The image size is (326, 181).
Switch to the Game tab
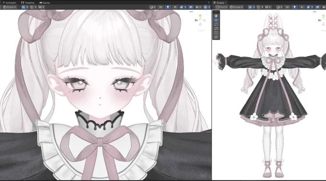point(45,3)
